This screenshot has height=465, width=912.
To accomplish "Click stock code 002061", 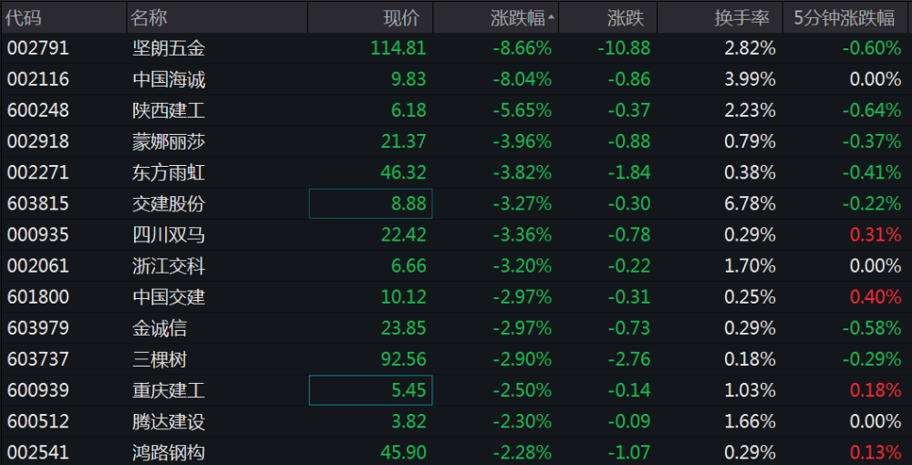I will [37, 265].
